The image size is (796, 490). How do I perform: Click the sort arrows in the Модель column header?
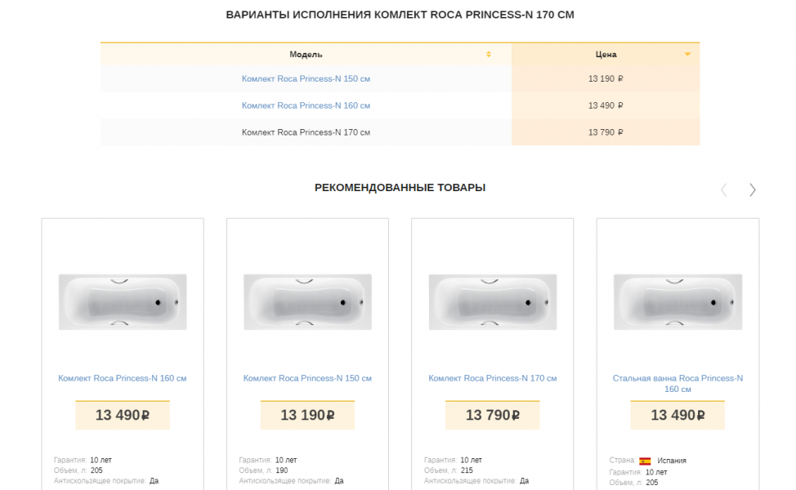tap(489, 55)
